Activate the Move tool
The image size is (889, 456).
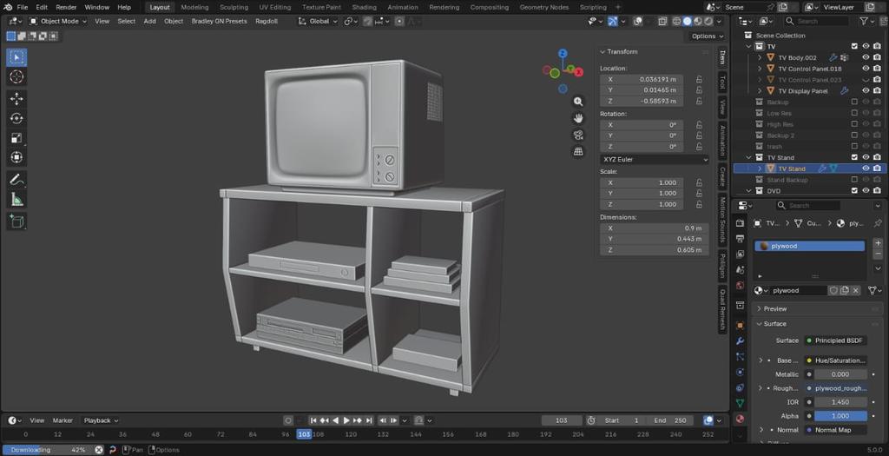(x=16, y=99)
